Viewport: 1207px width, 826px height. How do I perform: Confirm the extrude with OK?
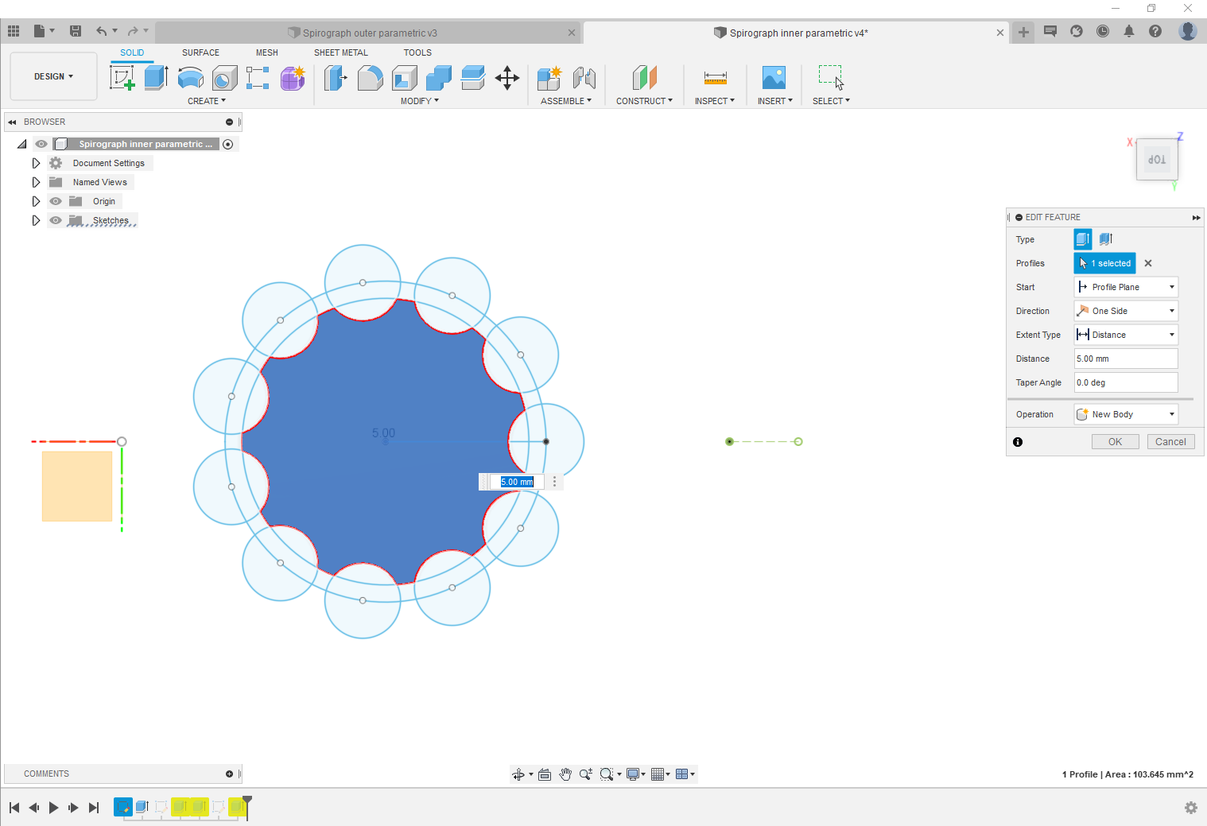tap(1115, 441)
